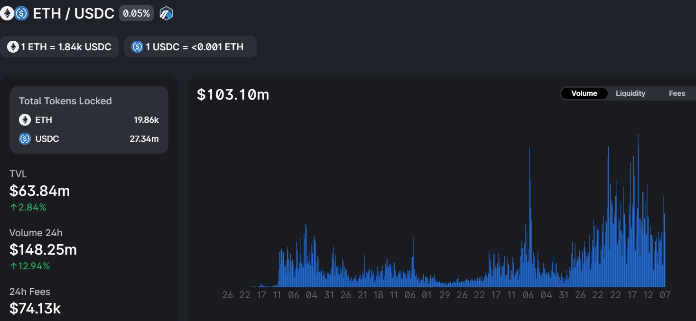
Task: Click the 1 ETH = 1.84k USDC rate chip
Action: tap(59, 47)
